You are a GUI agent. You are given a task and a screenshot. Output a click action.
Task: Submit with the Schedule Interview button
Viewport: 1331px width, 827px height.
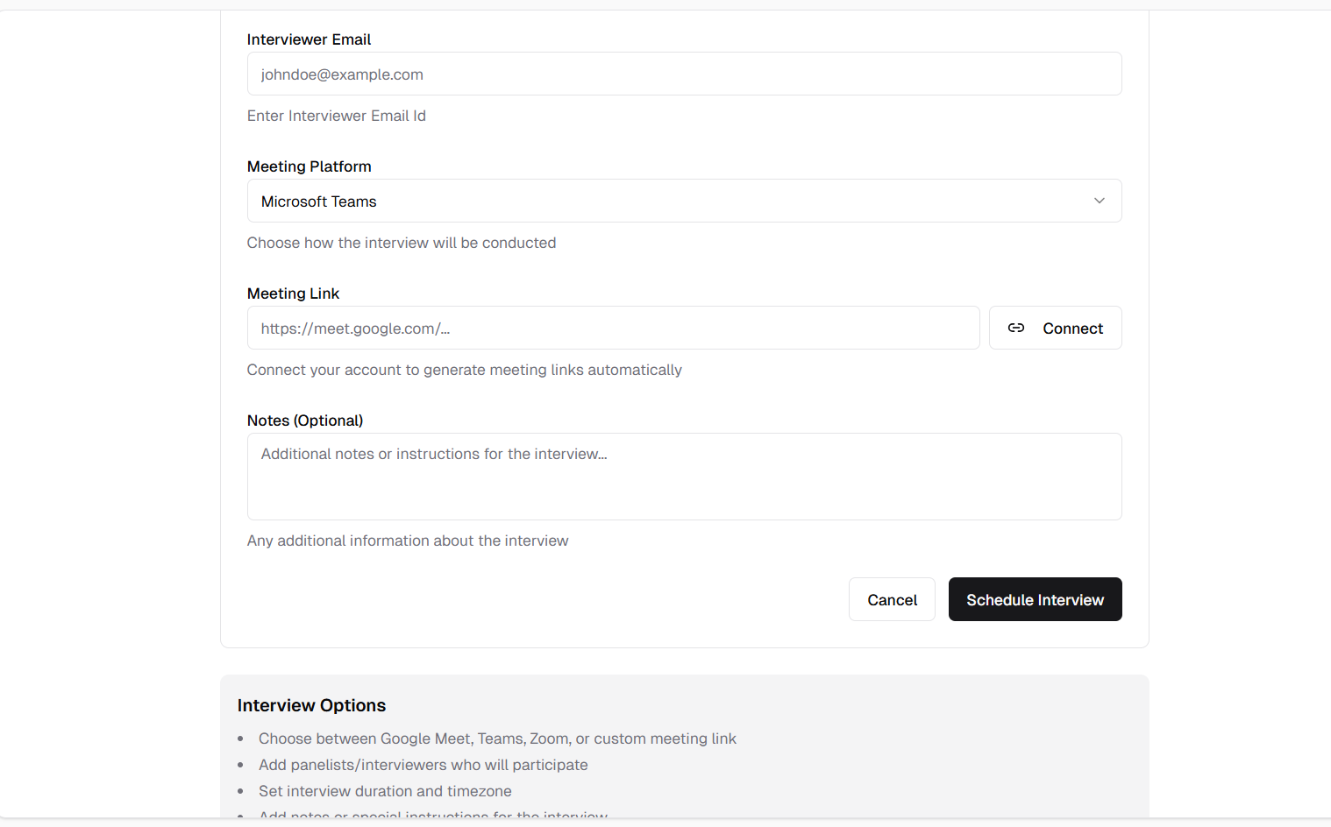[x=1035, y=600]
